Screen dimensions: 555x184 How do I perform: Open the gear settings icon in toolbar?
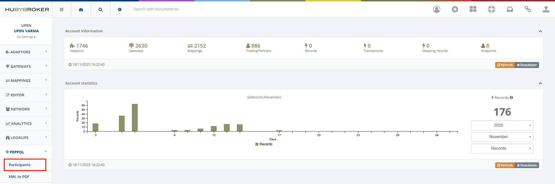[x=120, y=10]
